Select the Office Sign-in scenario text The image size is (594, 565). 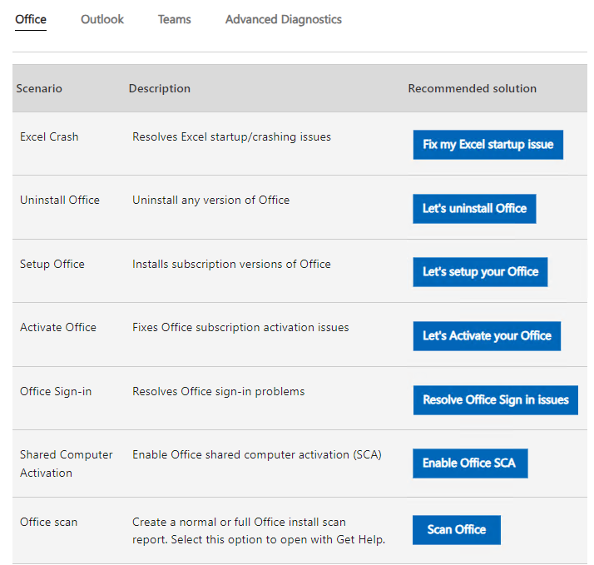(56, 391)
